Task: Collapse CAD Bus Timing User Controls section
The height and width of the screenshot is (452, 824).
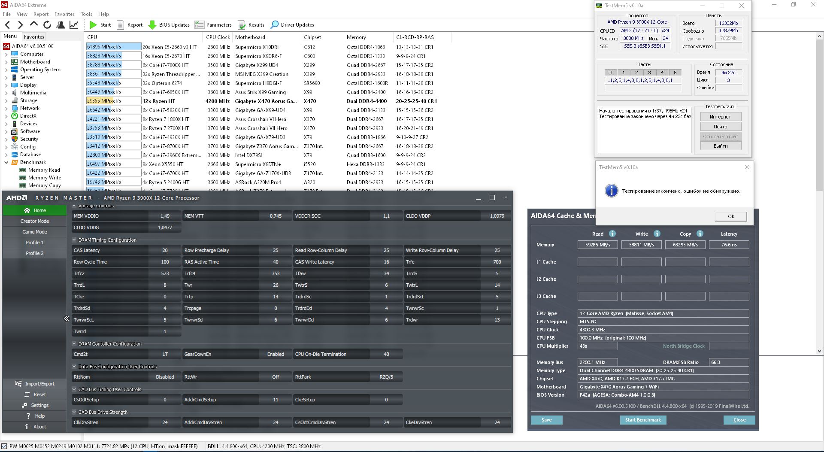Action: tap(74, 389)
